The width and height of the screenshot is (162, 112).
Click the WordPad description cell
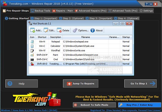56,51
